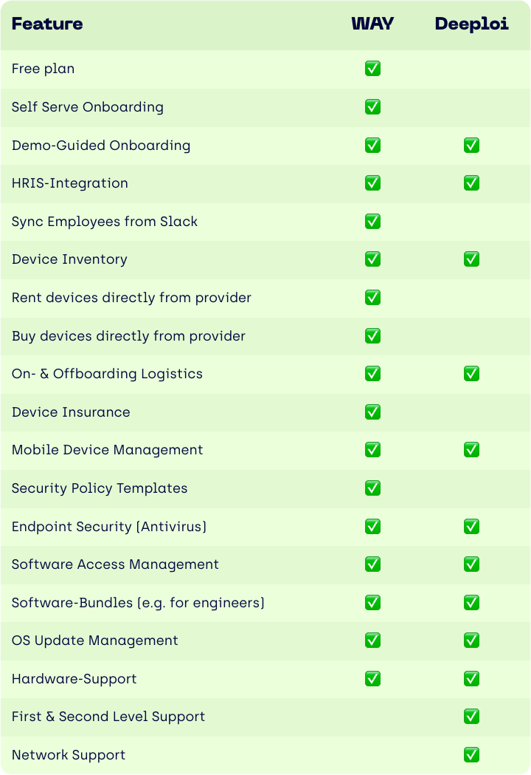Click Deeploi checkmark for First & Second Level Support

[x=471, y=717]
